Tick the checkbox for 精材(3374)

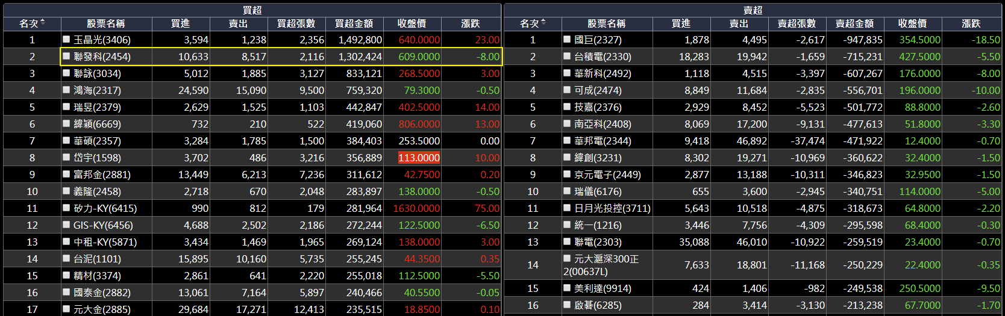click(67, 275)
